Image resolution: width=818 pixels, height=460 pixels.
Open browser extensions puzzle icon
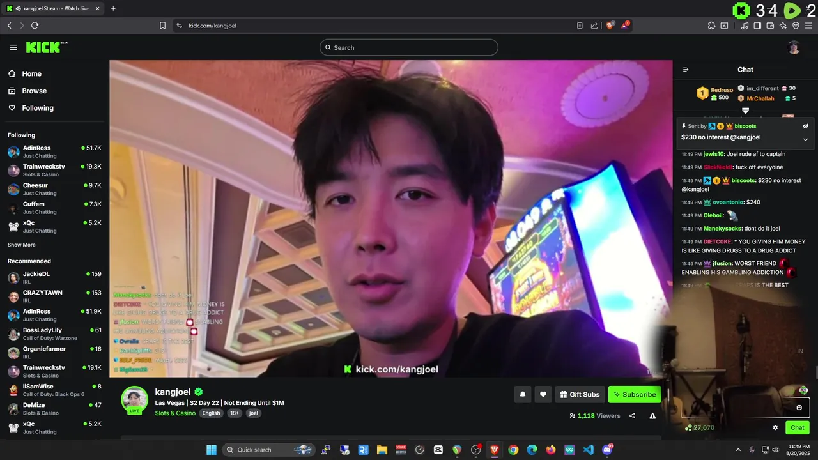(711, 26)
